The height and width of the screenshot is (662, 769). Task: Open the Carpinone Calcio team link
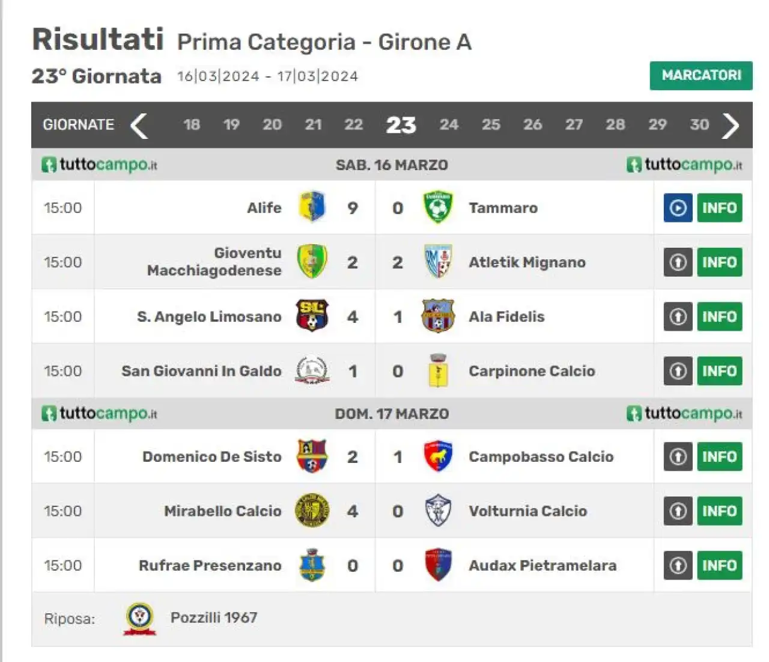pyautogui.click(x=532, y=371)
